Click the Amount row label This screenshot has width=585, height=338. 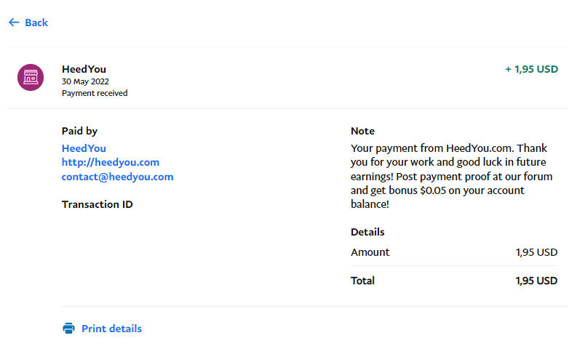[x=370, y=252]
